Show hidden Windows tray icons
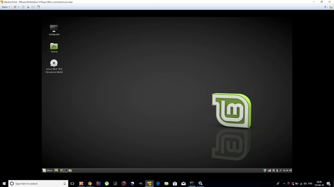This screenshot has width=334, height=187. (x=284, y=183)
